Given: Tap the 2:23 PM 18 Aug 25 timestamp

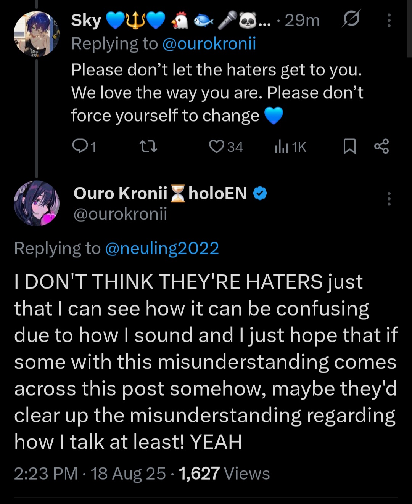Looking at the screenshot, I should click(x=90, y=474).
